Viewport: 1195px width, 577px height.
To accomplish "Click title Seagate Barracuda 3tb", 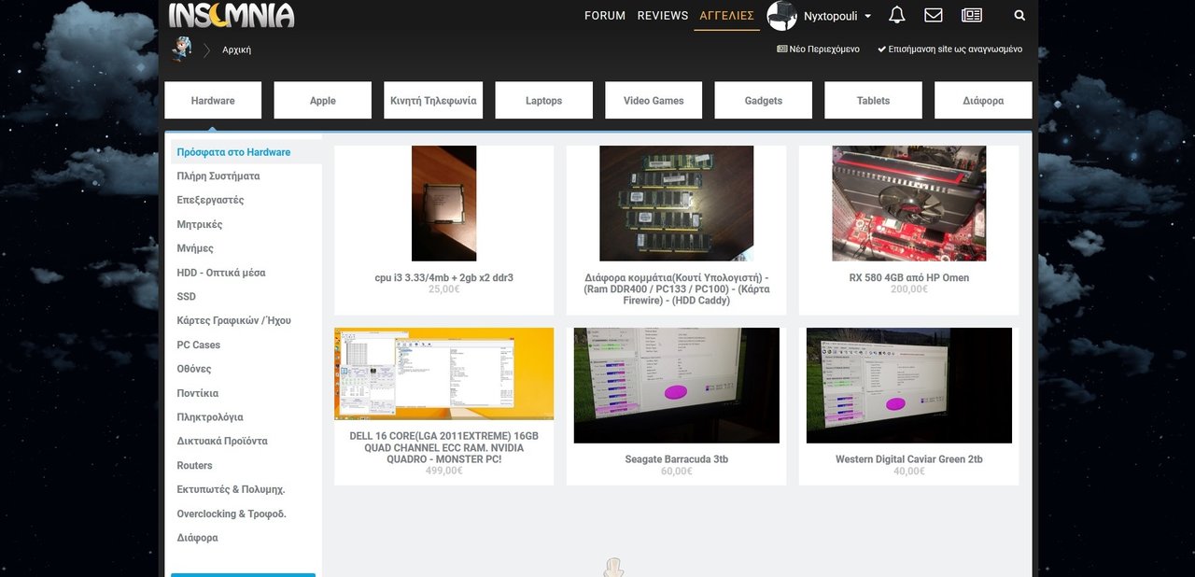I will pyautogui.click(x=676, y=459).
